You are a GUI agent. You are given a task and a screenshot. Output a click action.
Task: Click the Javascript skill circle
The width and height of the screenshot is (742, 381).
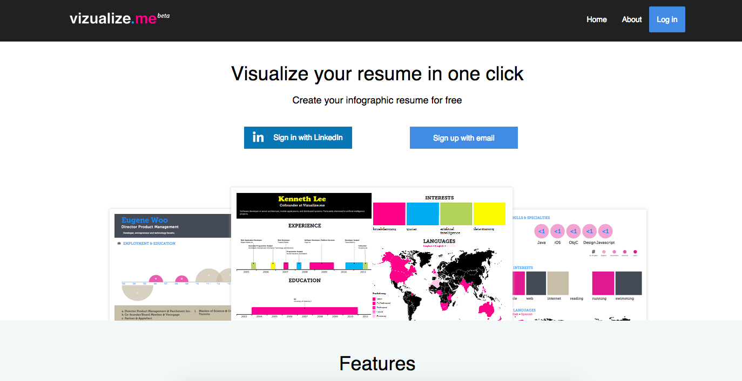point(605,231)
